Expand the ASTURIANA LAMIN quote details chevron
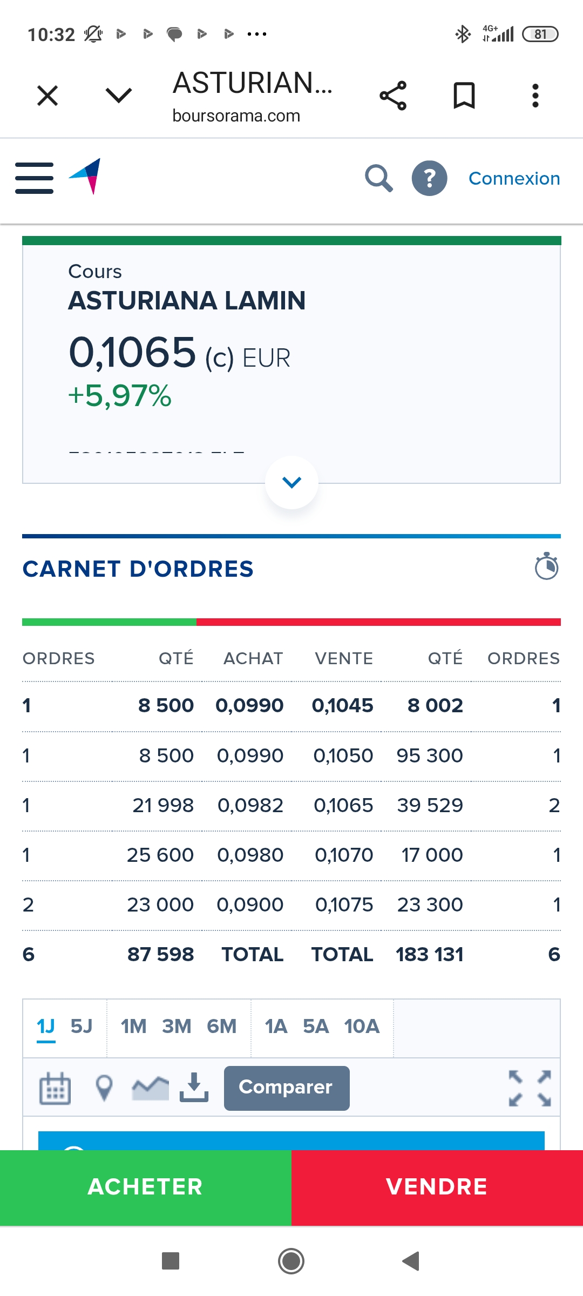Image resolution: width=583 pixels, height=1296 pixels. [x=291, y=482]
